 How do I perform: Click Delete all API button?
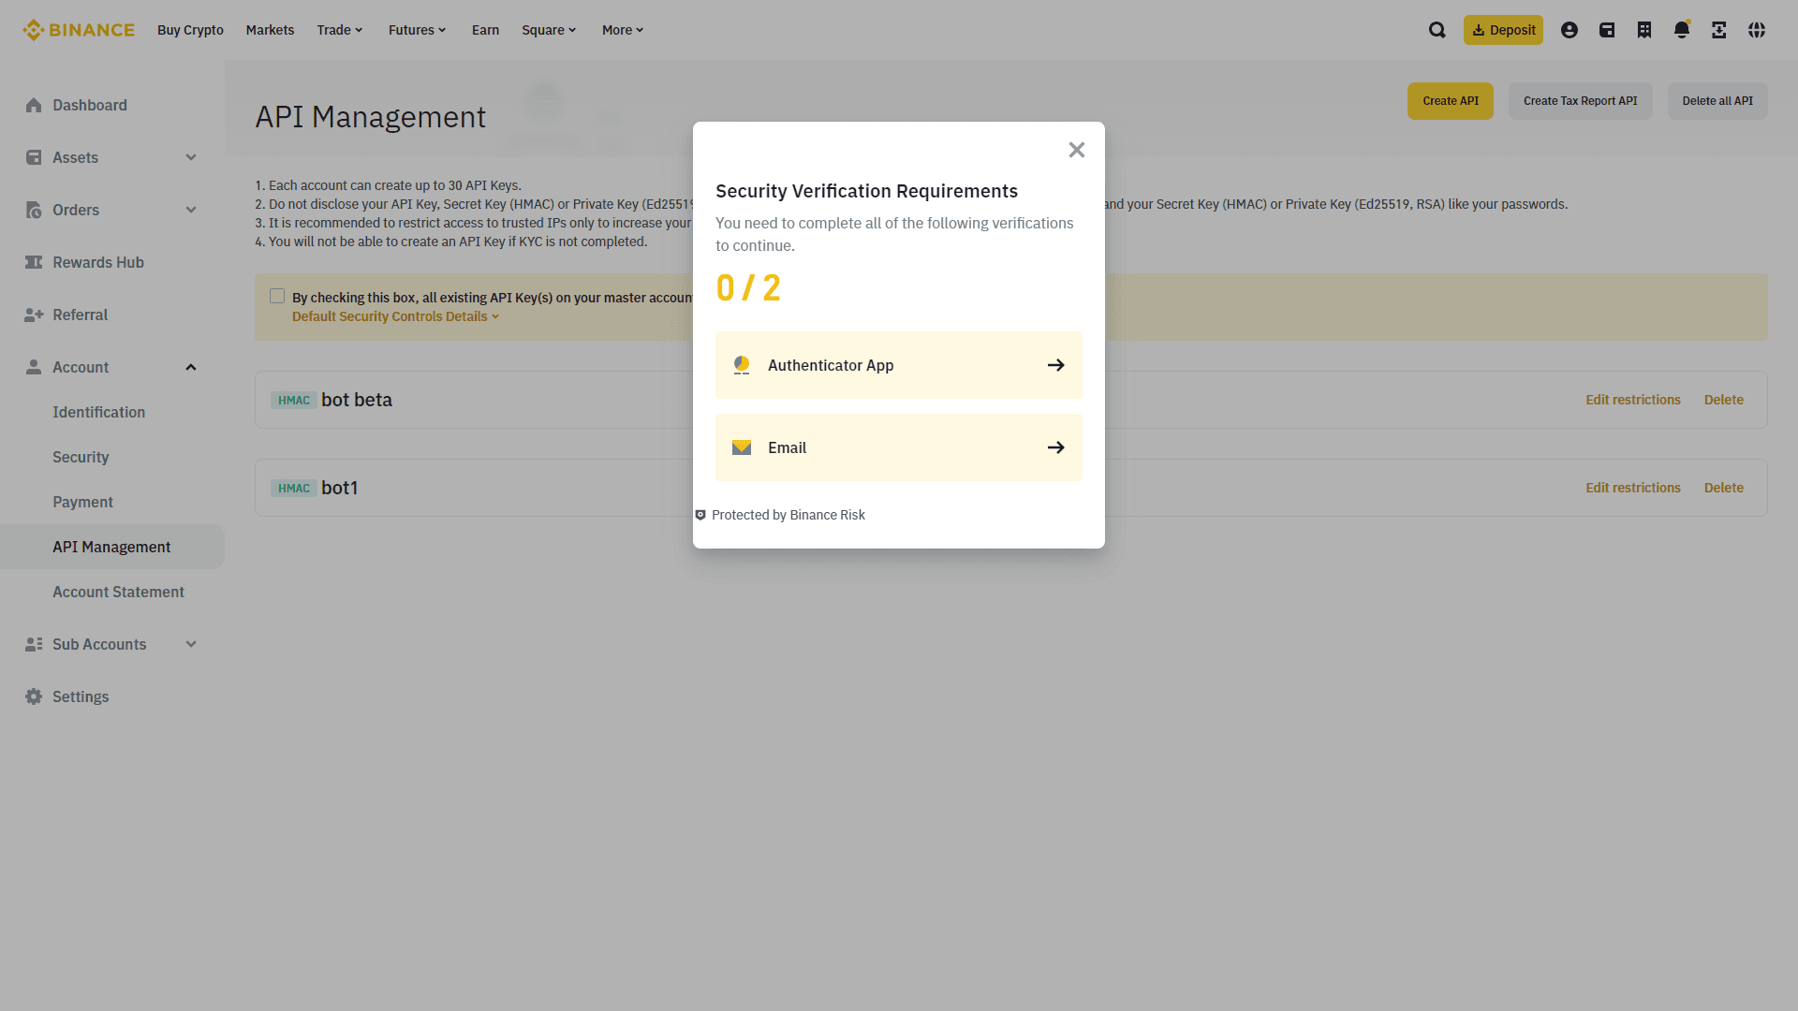pos(1717,101)
